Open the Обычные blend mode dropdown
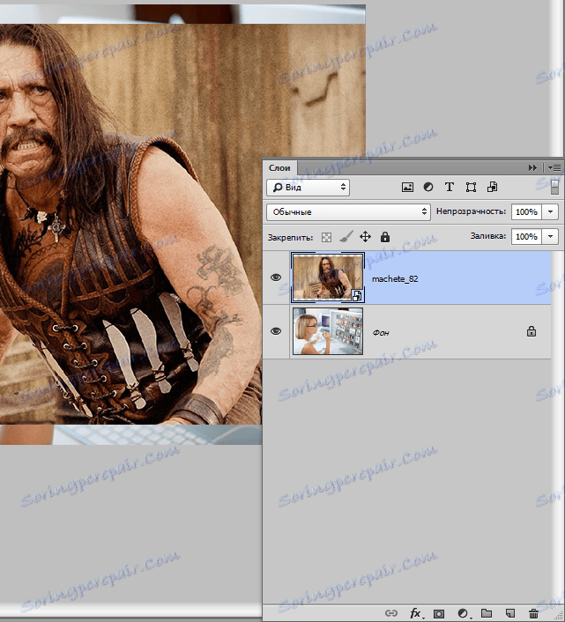 [348, 212]
